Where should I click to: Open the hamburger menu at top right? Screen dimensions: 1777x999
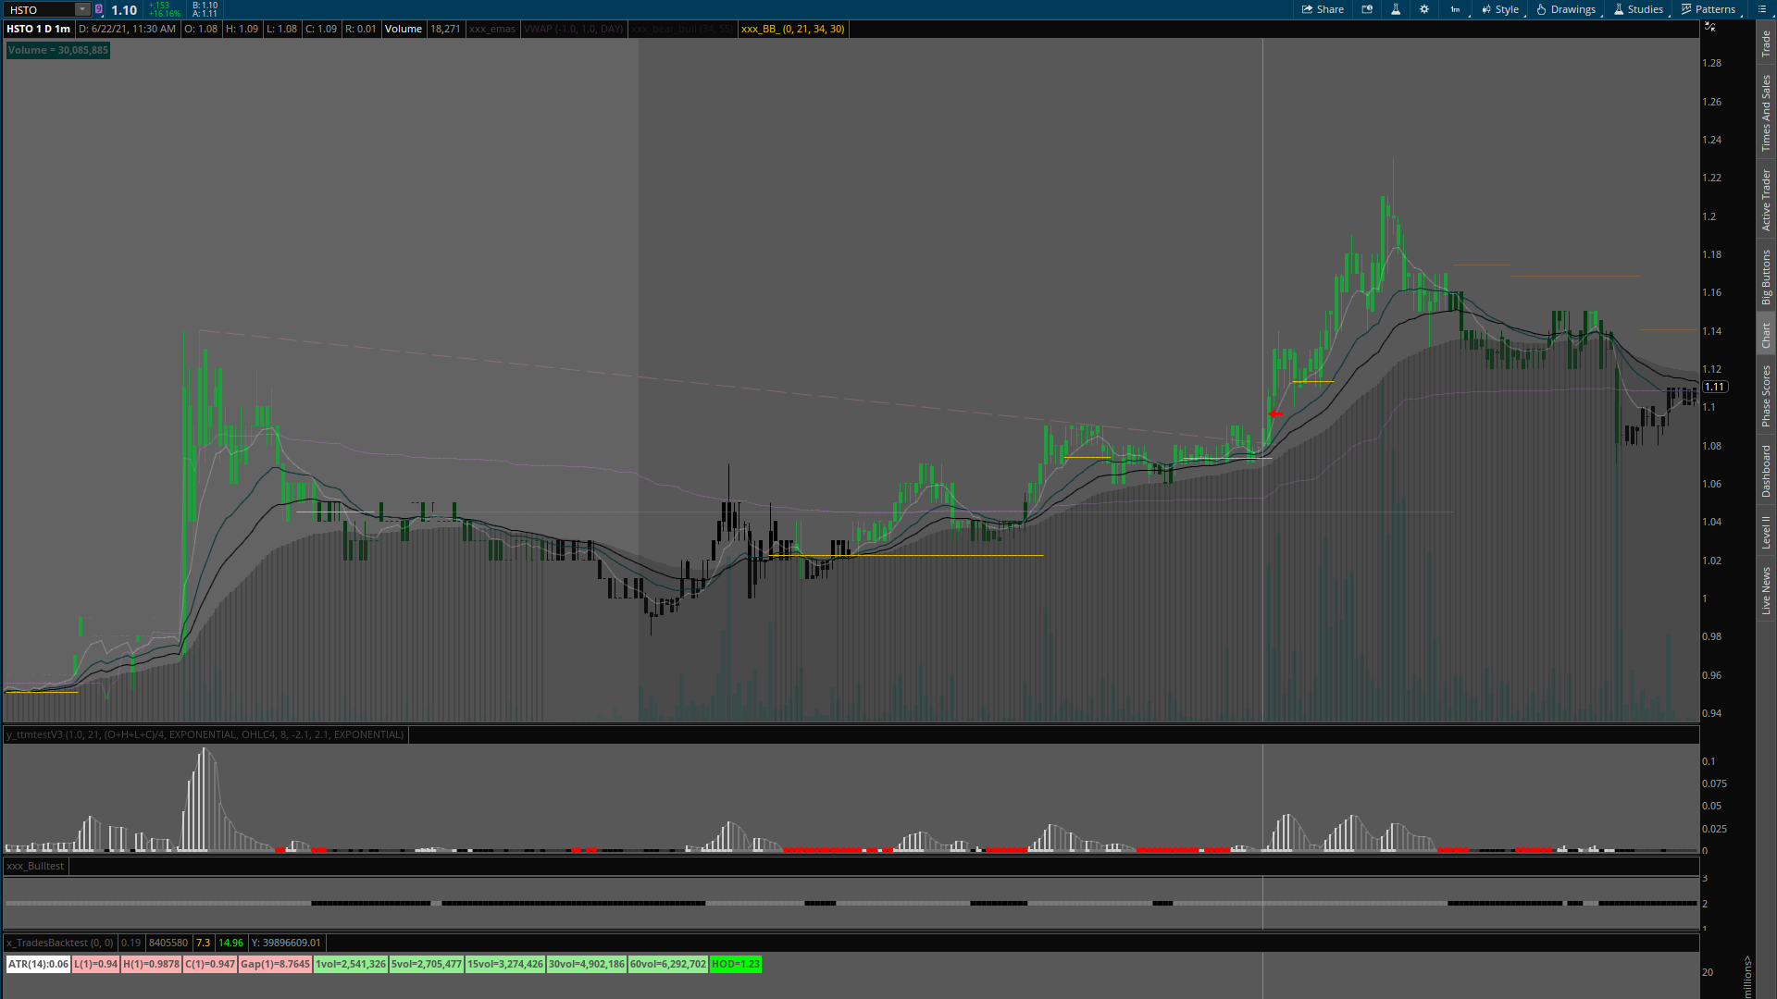click(1760, 9)
